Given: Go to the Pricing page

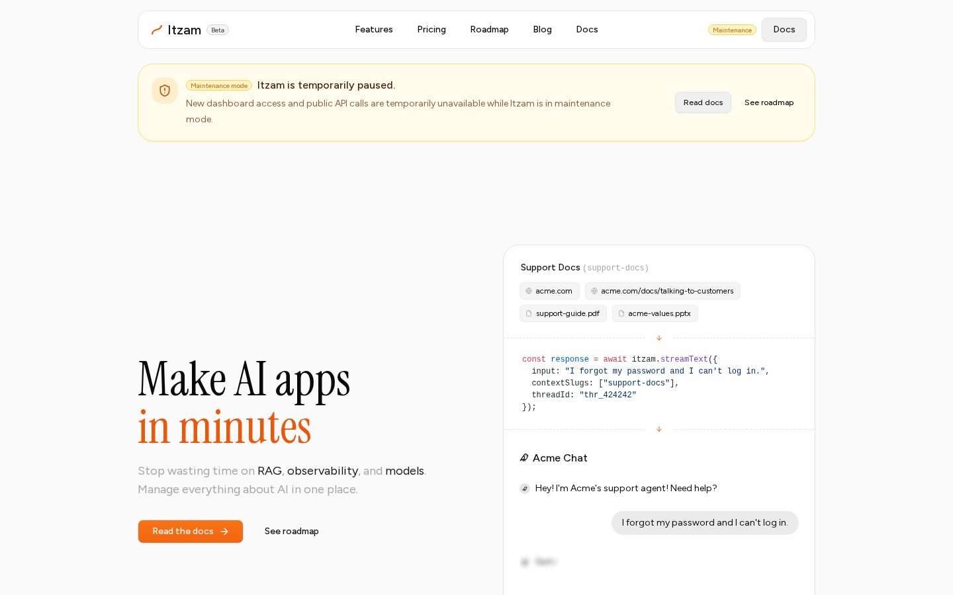Looking at the screenshot, I should 431,30.
